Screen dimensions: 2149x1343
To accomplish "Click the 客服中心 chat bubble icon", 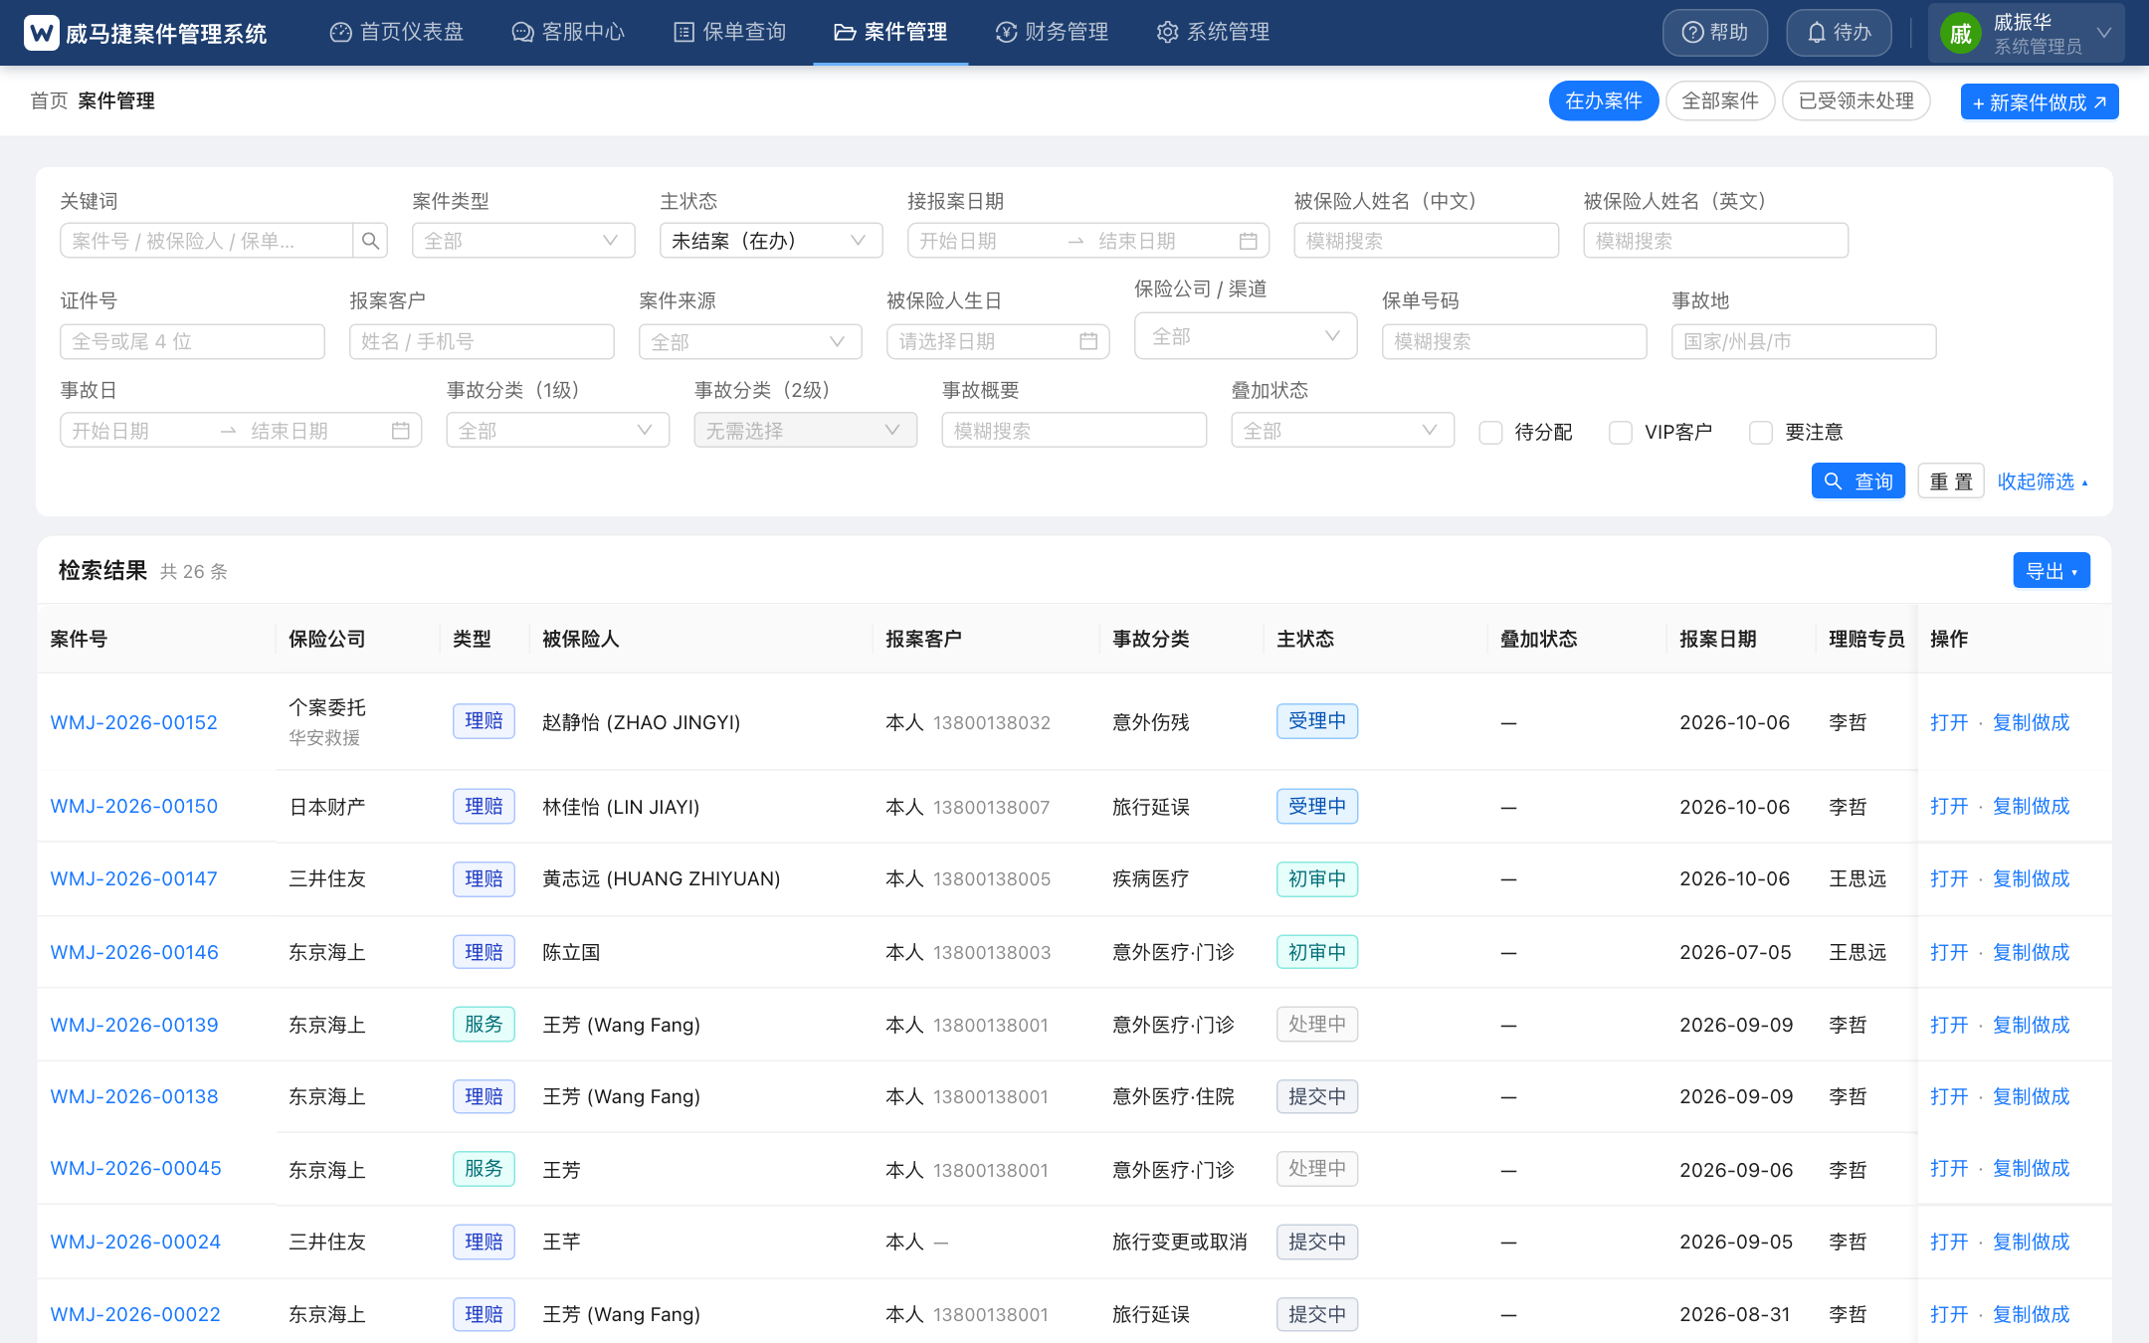I will click(x=522, y=33).
